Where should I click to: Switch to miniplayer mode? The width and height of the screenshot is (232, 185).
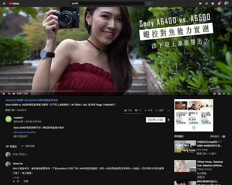tap(219, 94)
